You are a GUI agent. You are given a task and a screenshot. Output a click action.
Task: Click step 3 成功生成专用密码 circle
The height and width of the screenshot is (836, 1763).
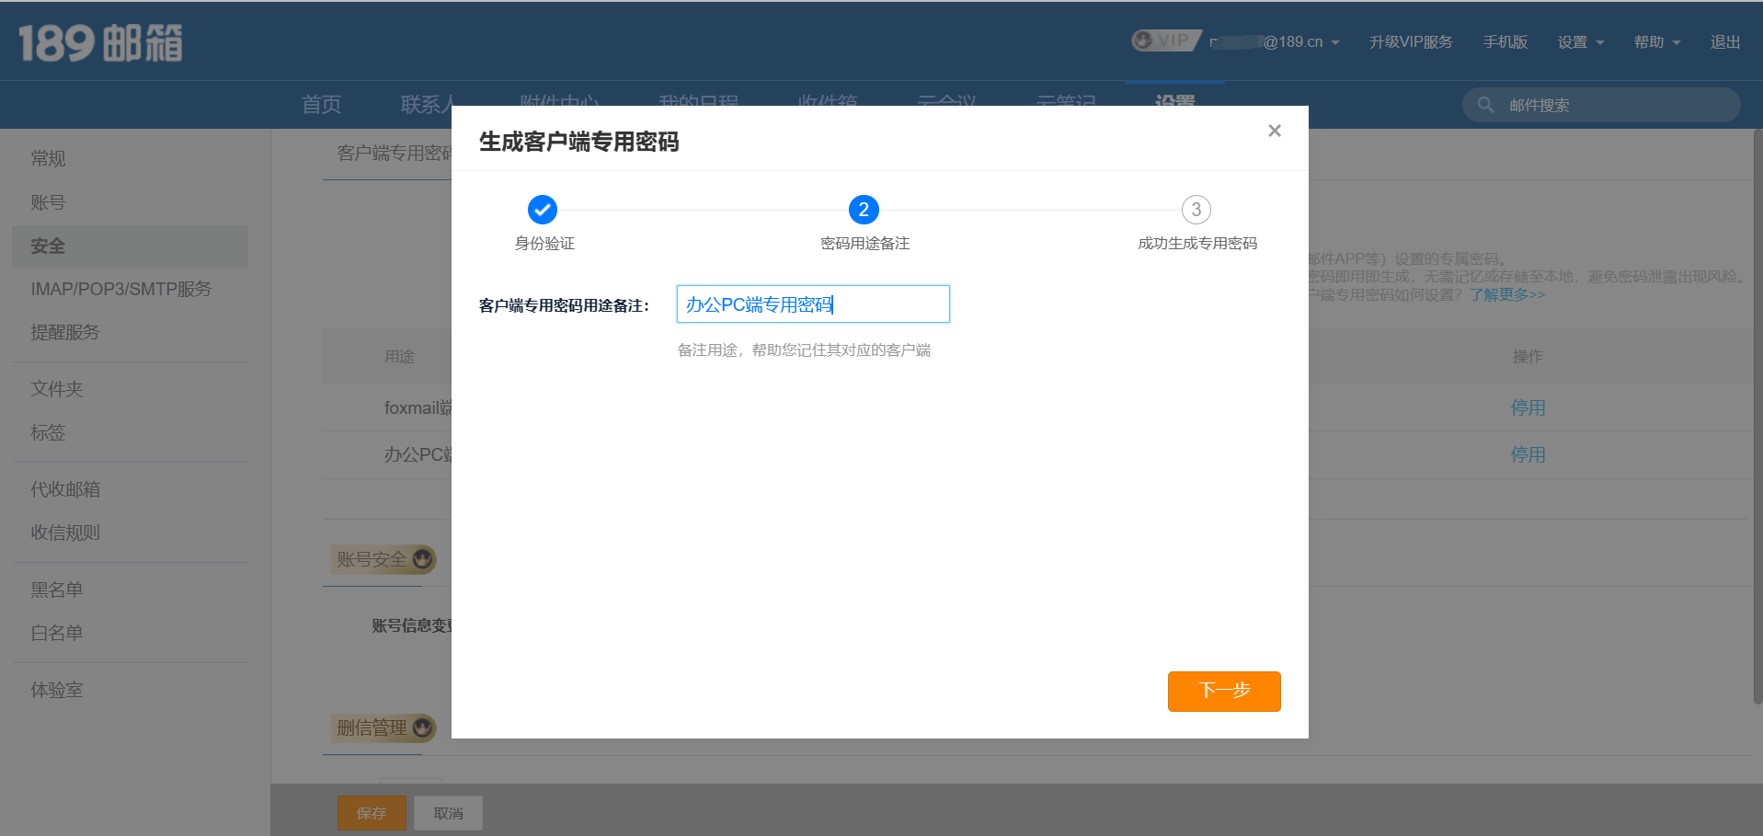point(1196,210)
